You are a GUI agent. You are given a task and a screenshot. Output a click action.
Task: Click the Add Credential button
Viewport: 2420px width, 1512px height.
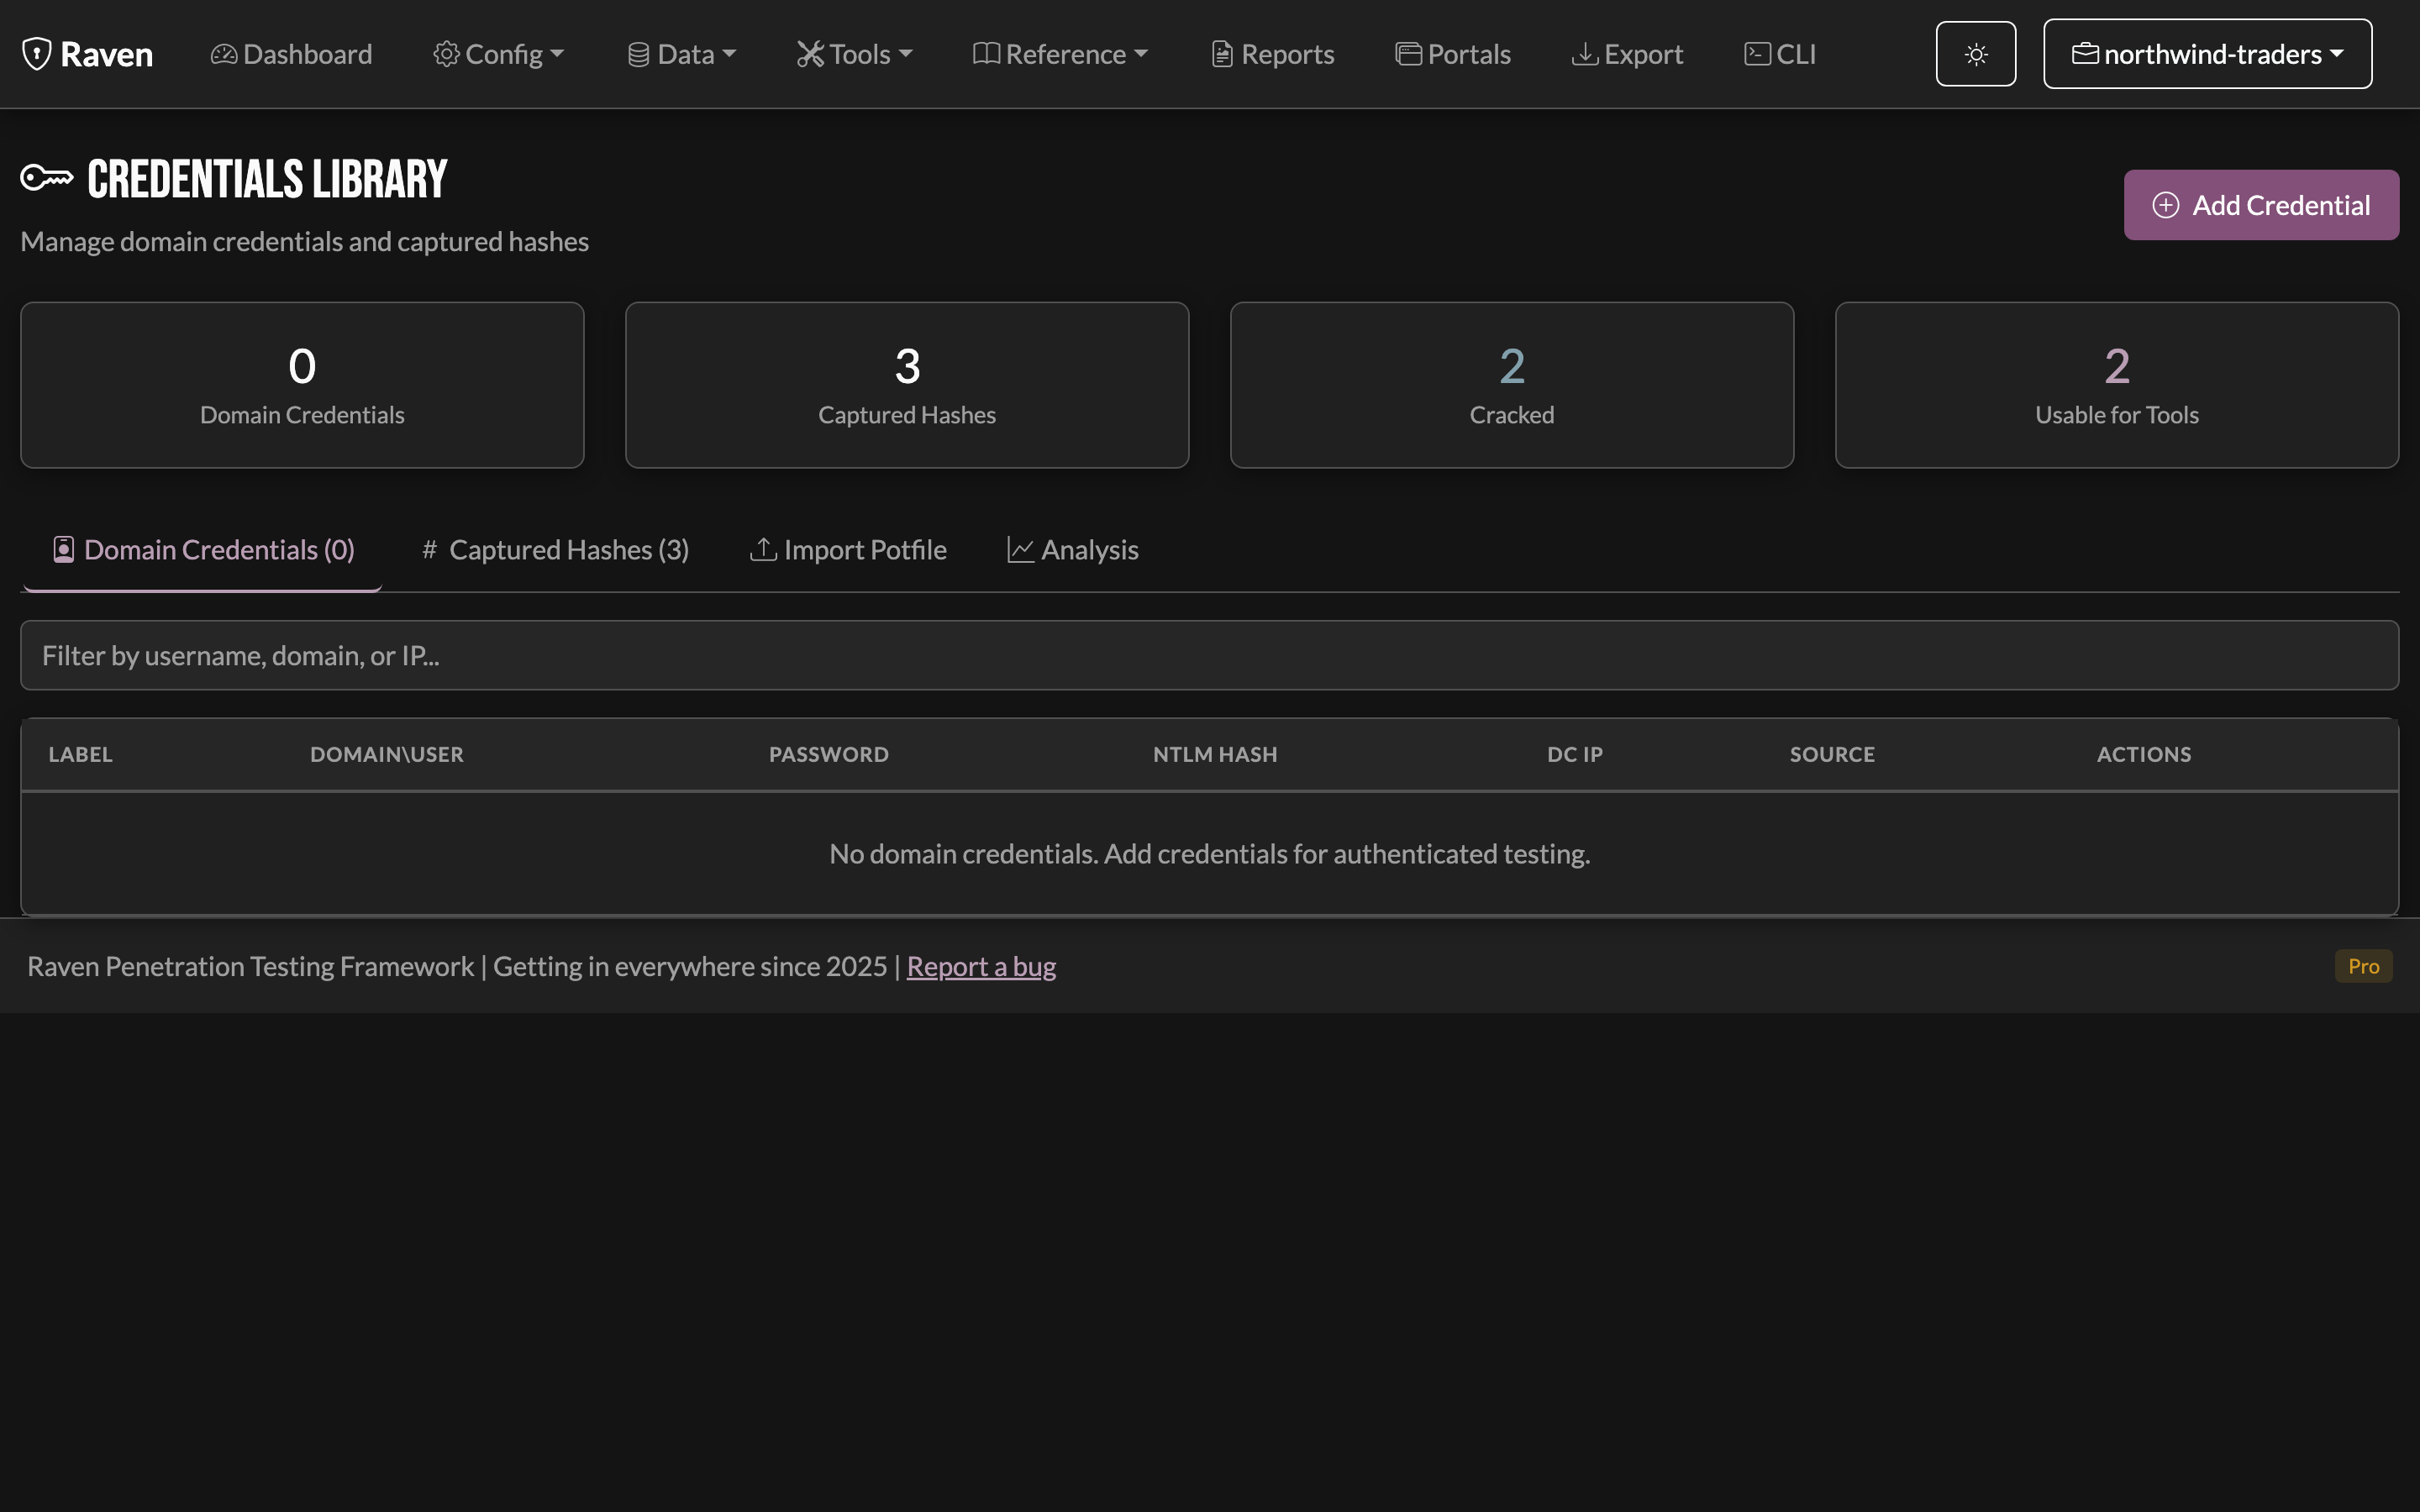tap(2261, 205)
